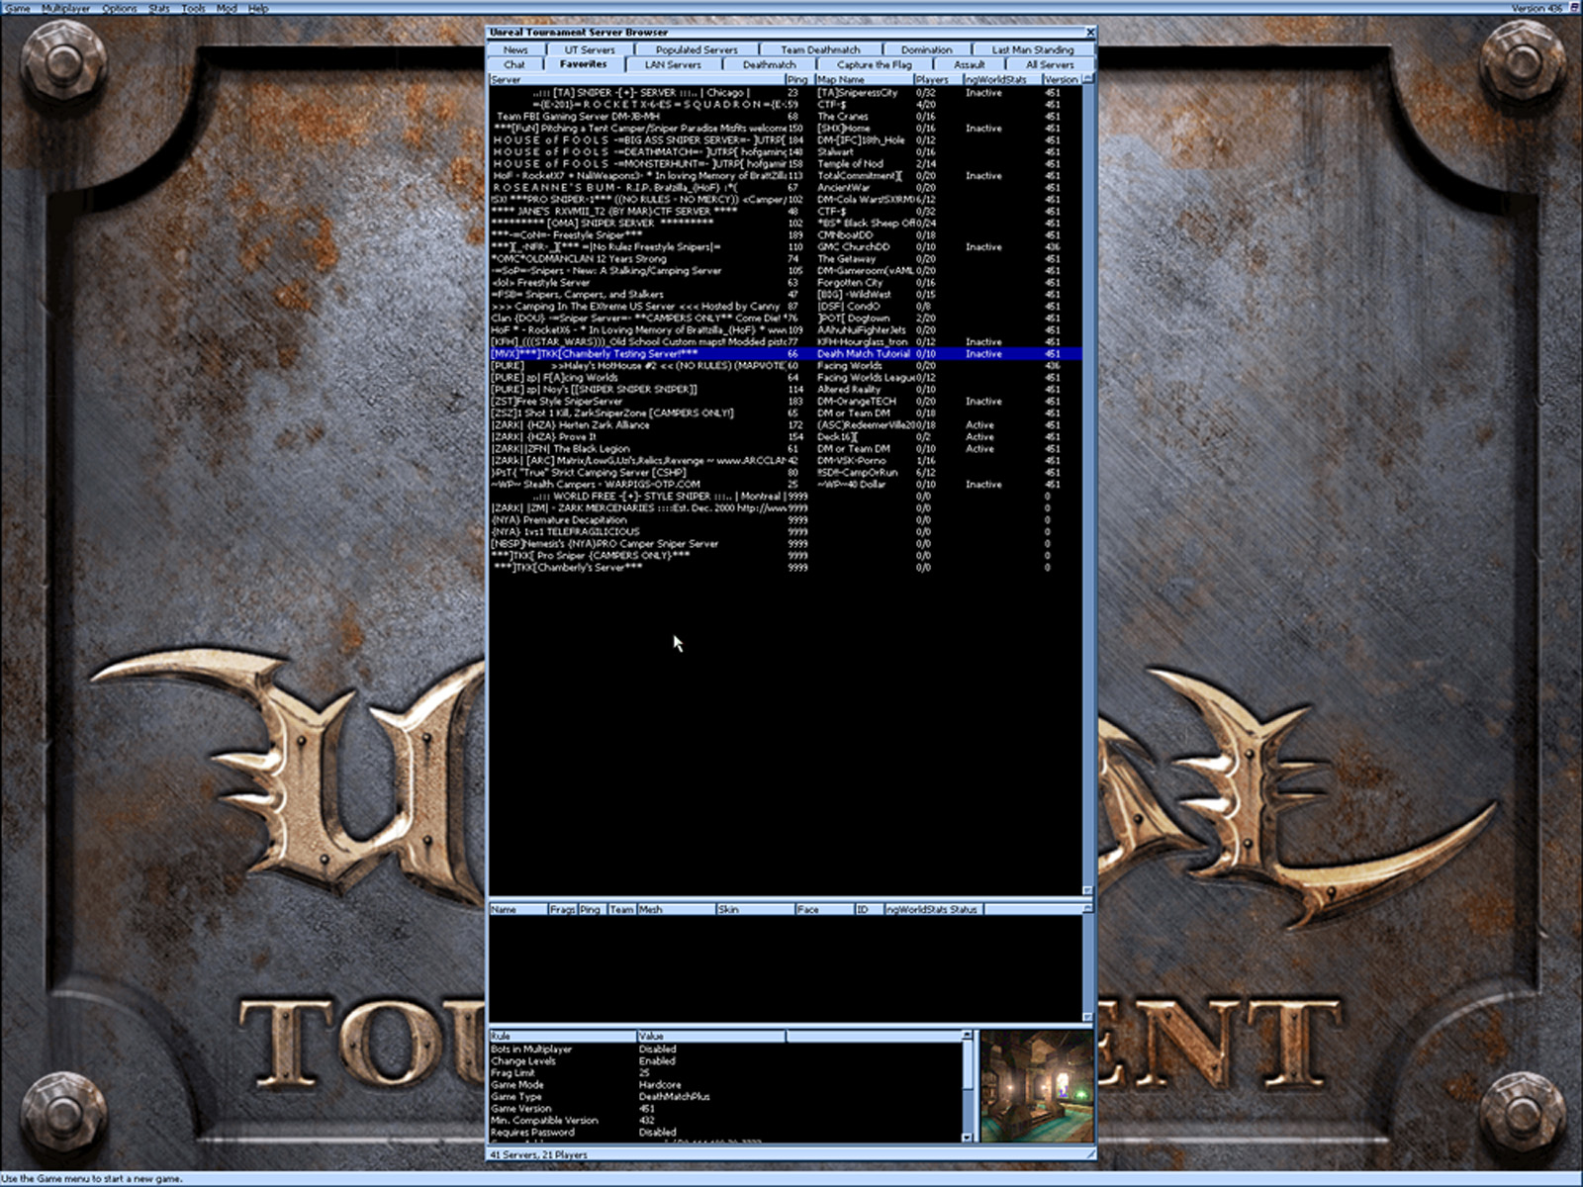Open the Game menu
Screen dimensions: 1583x1187
point(18,8)
